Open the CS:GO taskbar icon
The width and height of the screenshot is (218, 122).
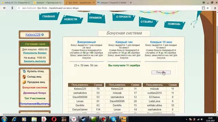coord(123,119)
